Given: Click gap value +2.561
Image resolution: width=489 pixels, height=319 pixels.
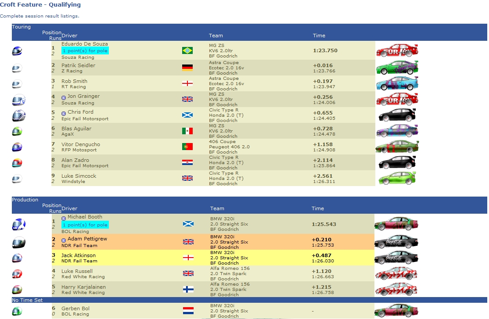Looking at the screenshot, I should [323, 176].
